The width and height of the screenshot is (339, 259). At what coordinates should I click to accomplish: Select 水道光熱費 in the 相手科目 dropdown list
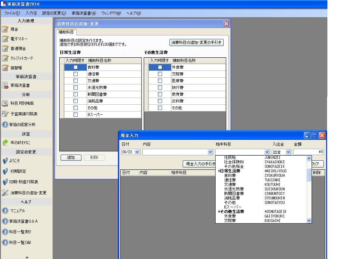(x=234, y=189)
